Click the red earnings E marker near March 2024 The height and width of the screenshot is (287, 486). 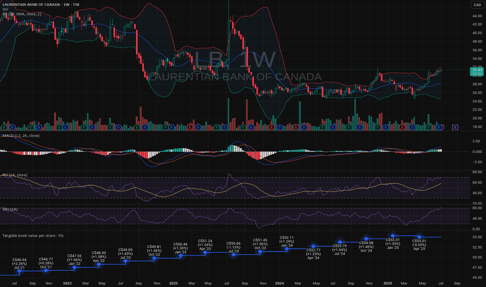coord(296,127)
